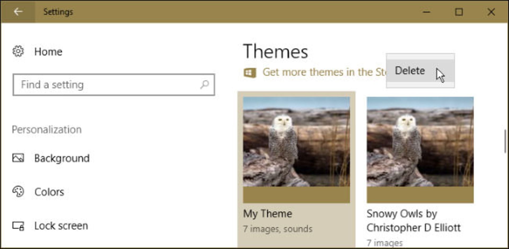Viewport: 509px width, 249px height.
Task: Open Colors settings page
Action: (50, 192)
